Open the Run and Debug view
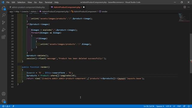The height and width of the screenshot is (108, 192). tap(4, 30)
